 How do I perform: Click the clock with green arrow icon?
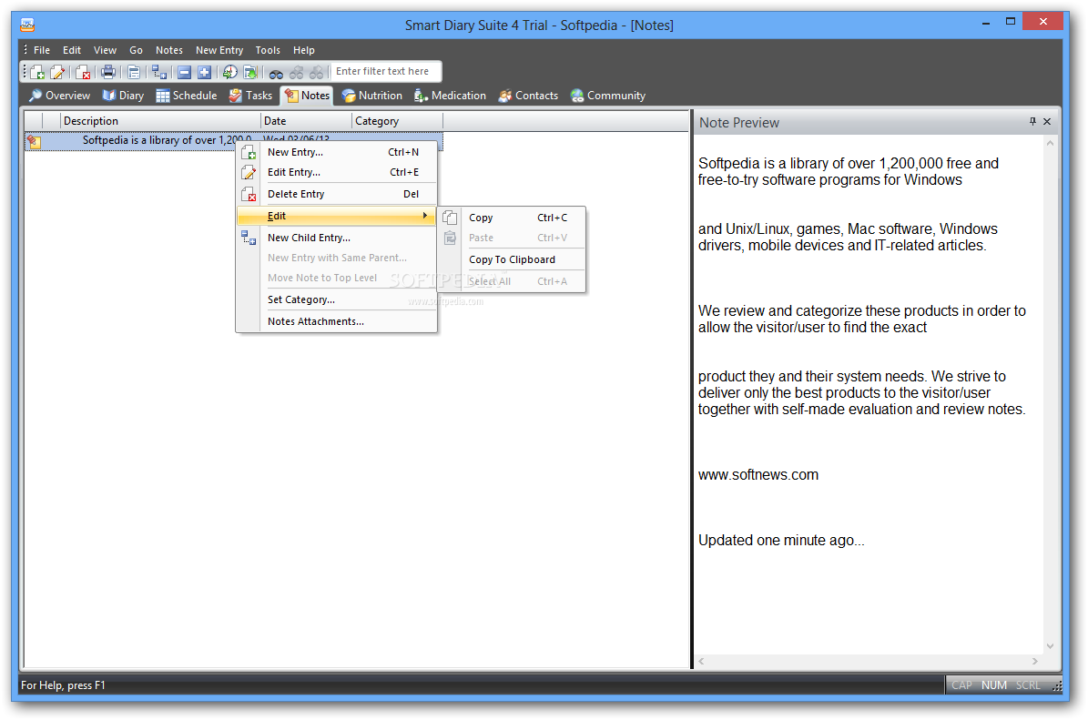[x=229, y=72]
